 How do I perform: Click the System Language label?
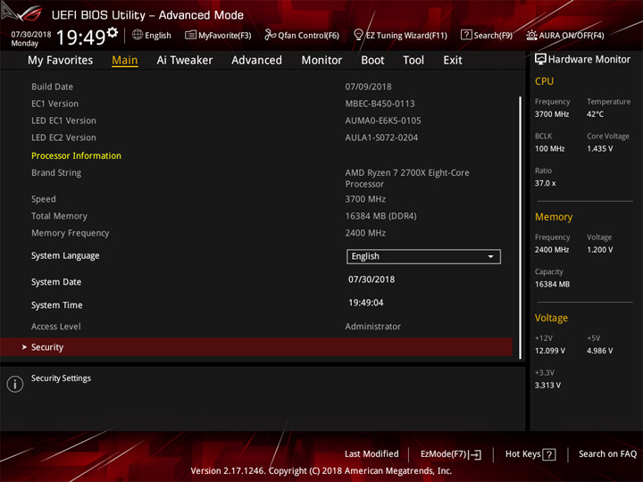tap(65, 256)
